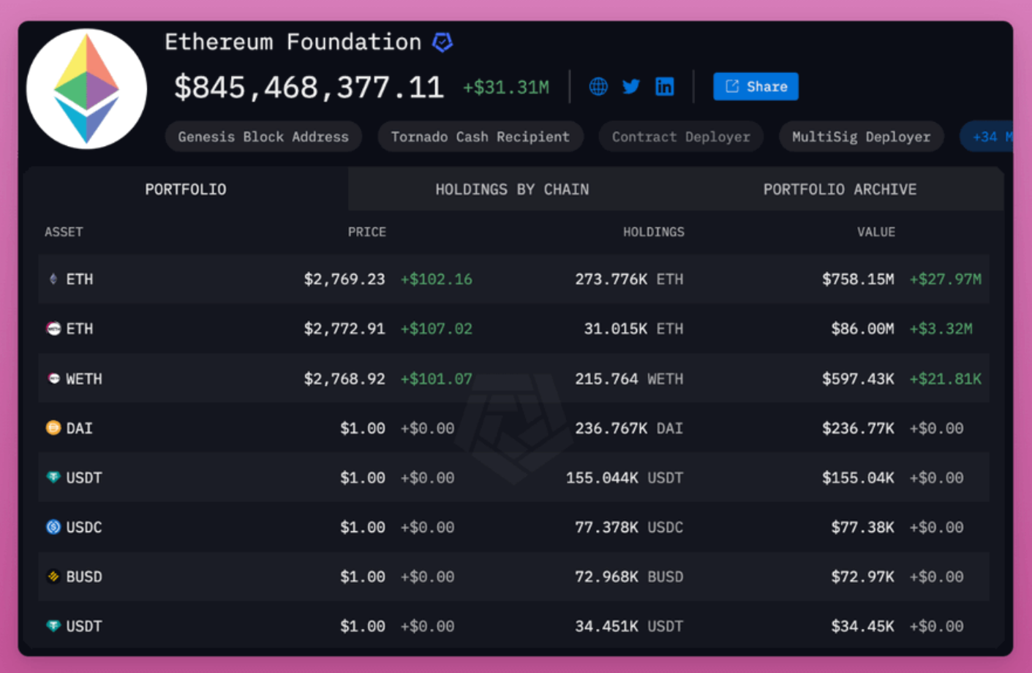Click the total value $845,468,377.11
The height and width of the screenshot is (673, 1032).
click(x=309, y=88)
